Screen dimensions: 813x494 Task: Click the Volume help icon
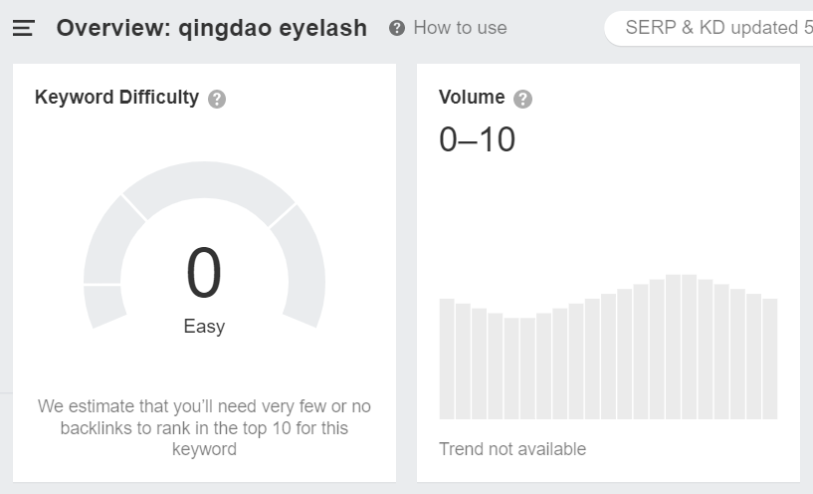point(522,99)
